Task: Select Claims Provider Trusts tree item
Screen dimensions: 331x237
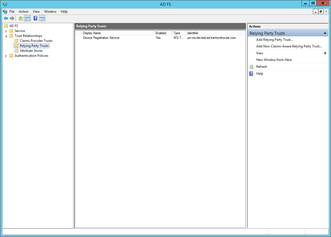Action: point(36,41)
